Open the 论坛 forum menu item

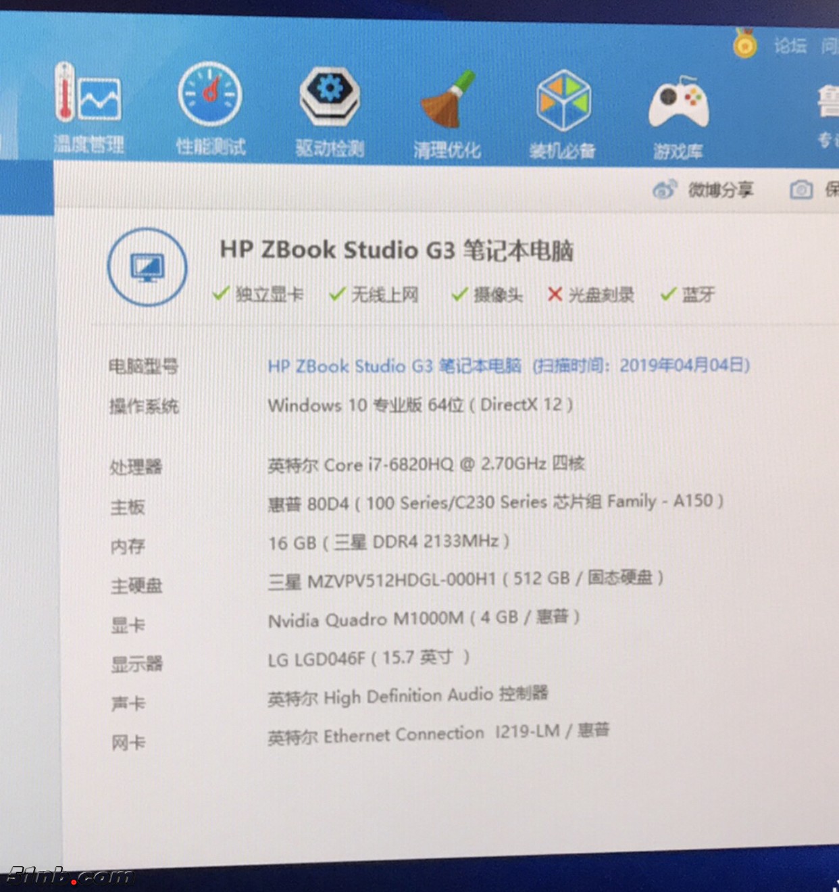coord(792,45)
